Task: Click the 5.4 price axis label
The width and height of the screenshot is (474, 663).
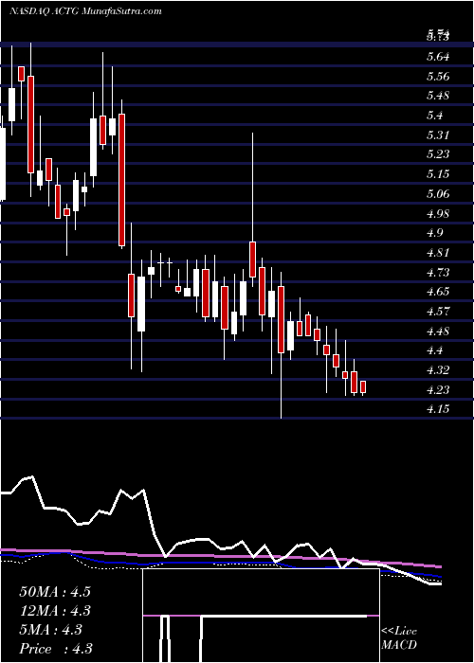Action: (x=434, y=116)
